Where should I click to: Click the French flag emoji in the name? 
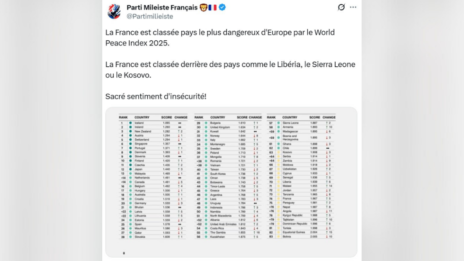click(x=213, y=7)
